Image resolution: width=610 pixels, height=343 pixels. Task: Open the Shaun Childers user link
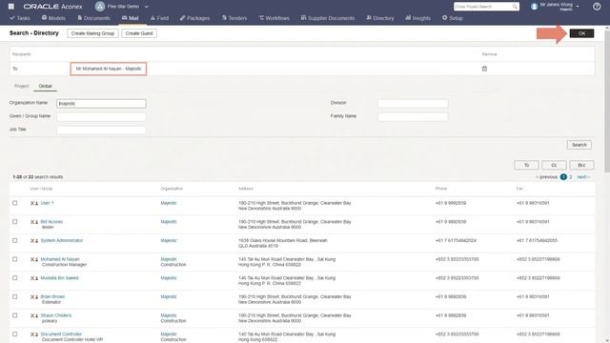click(56, 315)
